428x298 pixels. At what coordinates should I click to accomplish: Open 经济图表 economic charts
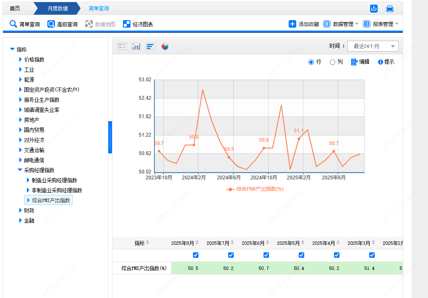click(138, 24)
